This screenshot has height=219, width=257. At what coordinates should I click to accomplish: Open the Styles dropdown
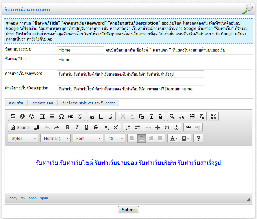coord(23,139)
